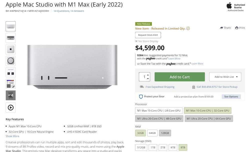Click the Free Expedited Shipping truck icon
The image size is (250, 152).
[x=141, y=87]
